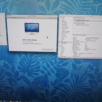The height and width of the screenshot is (102, 102).
Task: Select Locations under Network
Action: pos(63,49)
